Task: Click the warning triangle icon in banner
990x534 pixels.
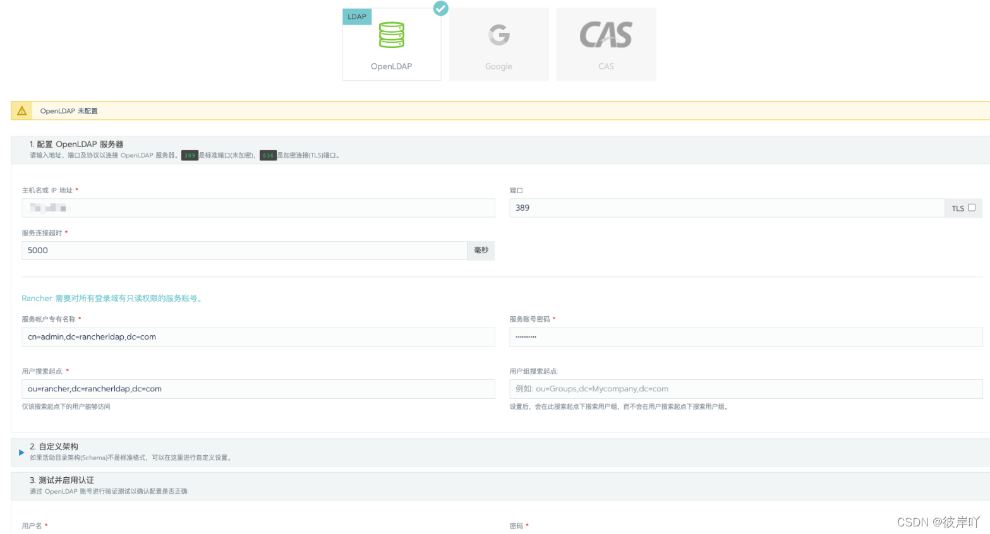Action: click(x=22, y=110)
